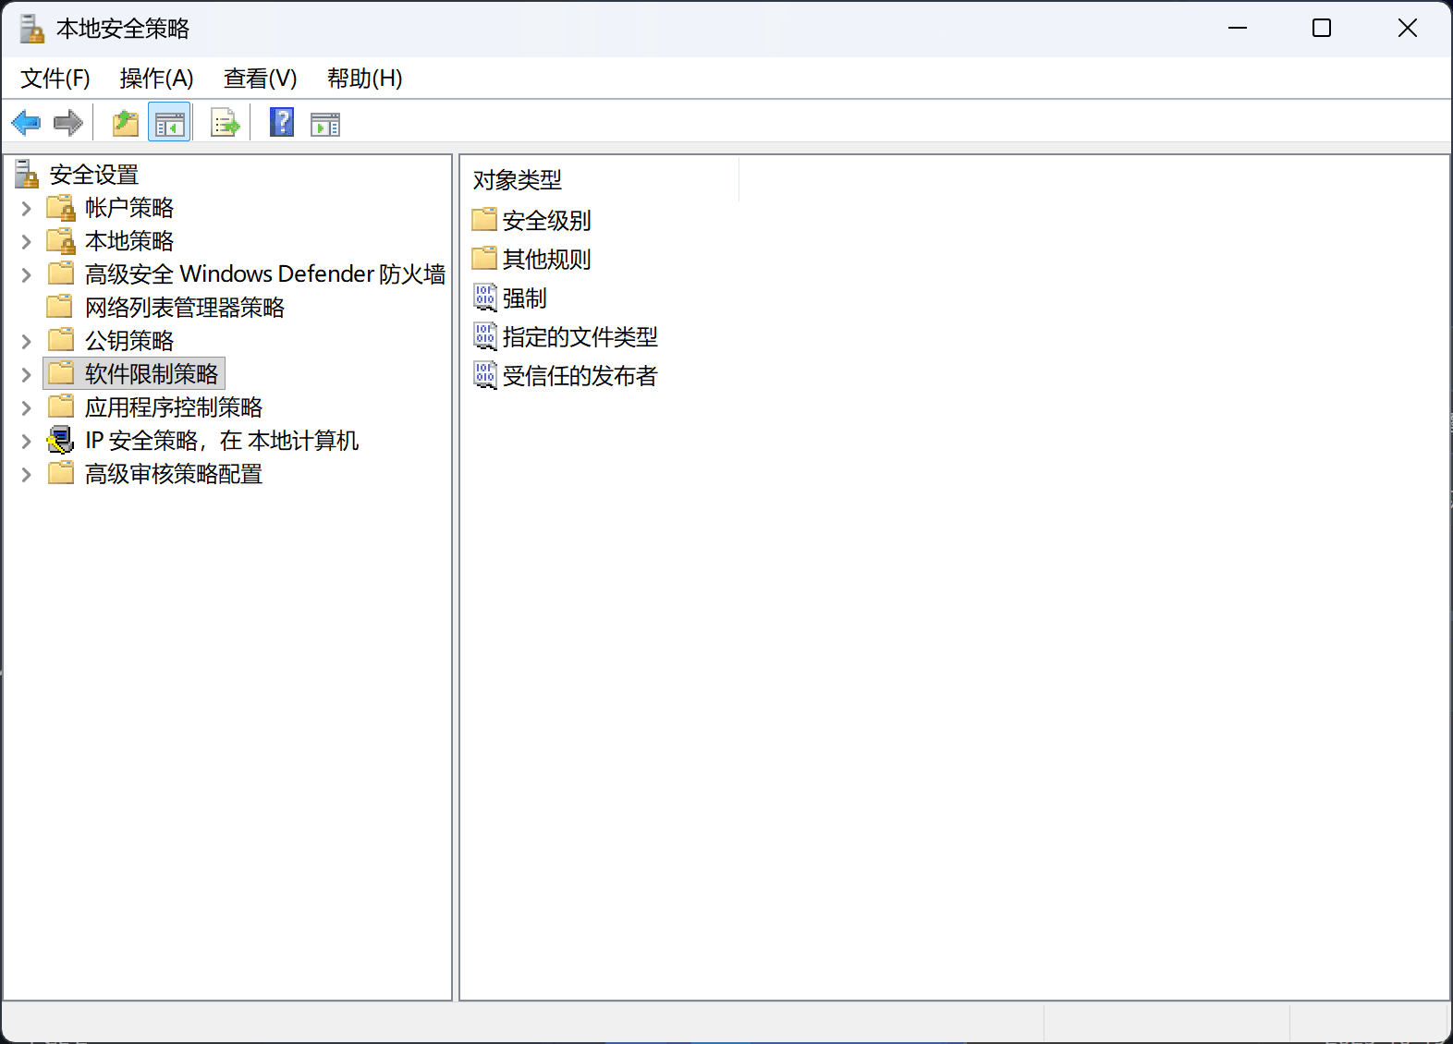Open 指定的文件类型 policy item

click(580, 337)
